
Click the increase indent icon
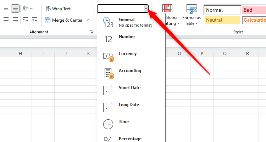tap(35, 20)
